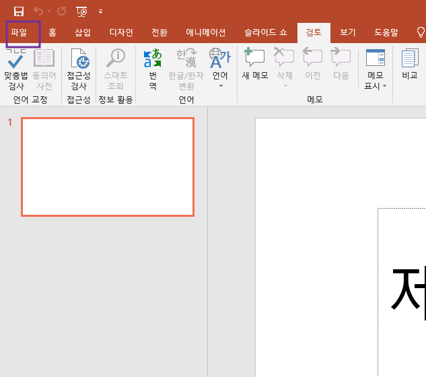The height and width of the screenshot is (377, 426).
Task: Run 맞춤법 검사 spelling check
Action: pyautogui.click(x=15, y=69)
